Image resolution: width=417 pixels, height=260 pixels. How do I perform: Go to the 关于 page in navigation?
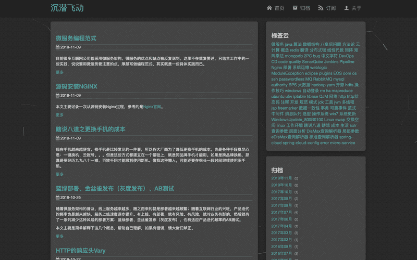point(356,8)
